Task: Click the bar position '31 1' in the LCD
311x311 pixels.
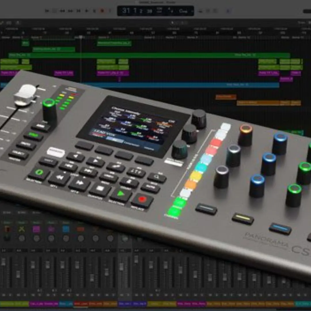Action: click(x=130, y=11)
